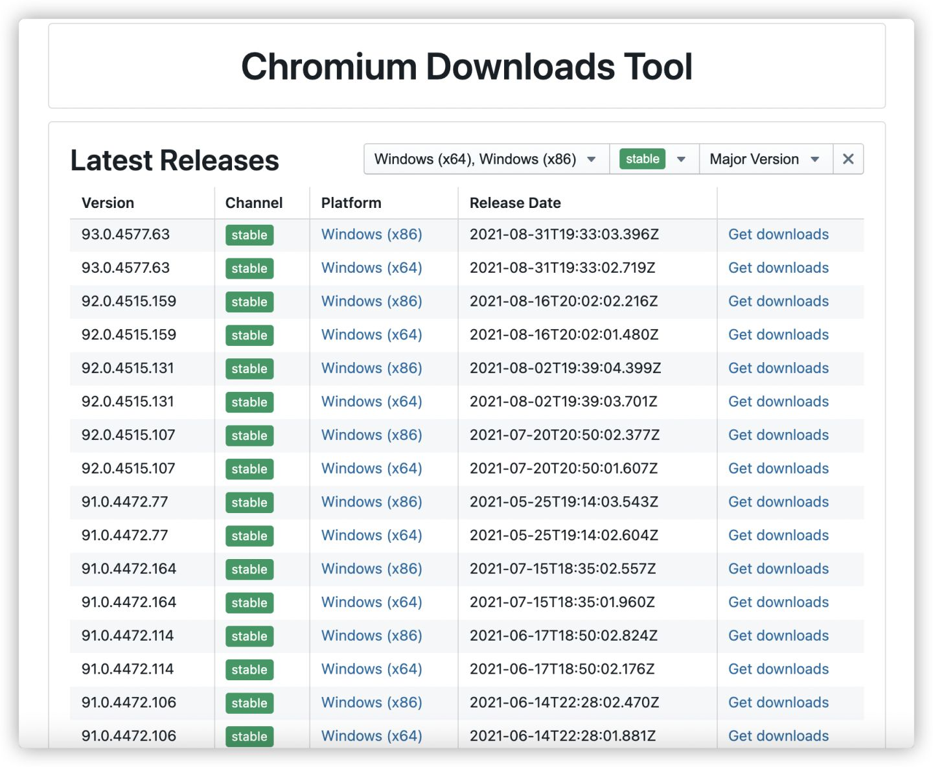
Task: Open Get downloads for 92.0.4515.159 Windows (x64)
Action: point(778,335)
